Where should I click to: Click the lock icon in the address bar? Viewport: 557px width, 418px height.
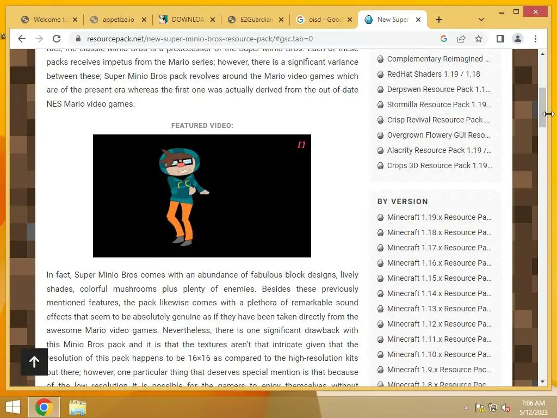[78, 39]
